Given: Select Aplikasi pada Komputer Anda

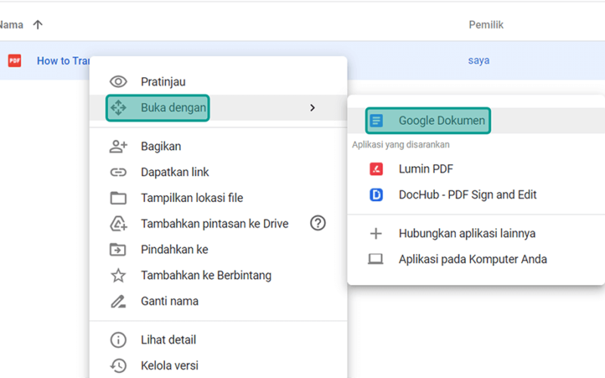Looking at the screenshot, I should (x=476, y=259).
